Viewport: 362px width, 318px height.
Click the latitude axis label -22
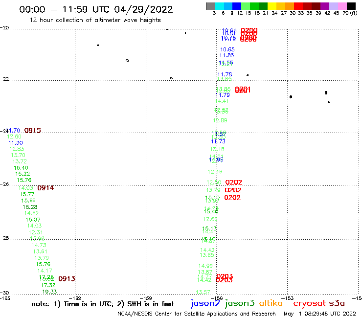tap(4, 79)
